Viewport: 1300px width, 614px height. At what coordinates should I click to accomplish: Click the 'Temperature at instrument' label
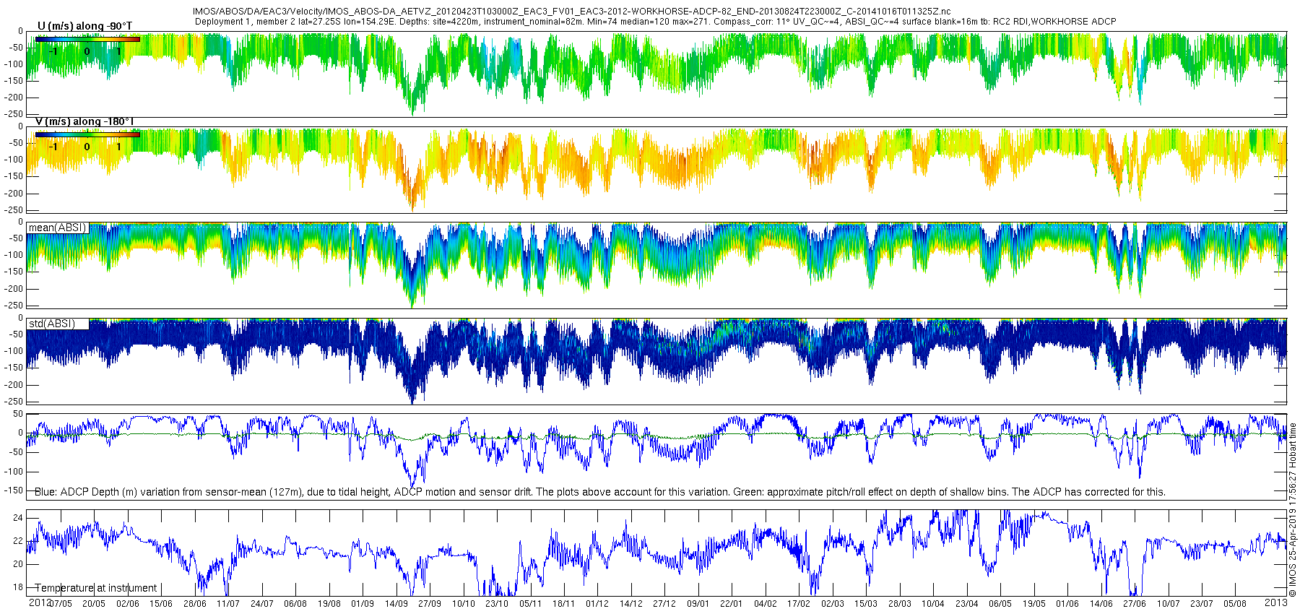pyautogui.click(x=96, y=588)
